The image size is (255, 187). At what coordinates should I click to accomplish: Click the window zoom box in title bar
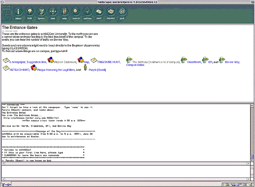(252, 2)
